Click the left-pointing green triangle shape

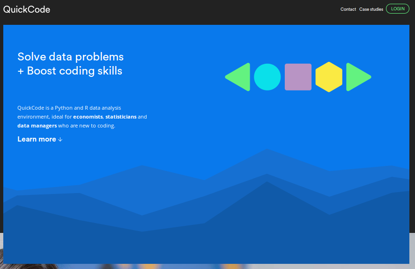240,77
